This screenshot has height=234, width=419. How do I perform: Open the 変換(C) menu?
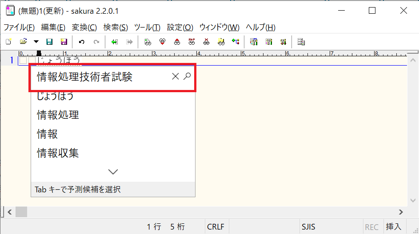84,27
